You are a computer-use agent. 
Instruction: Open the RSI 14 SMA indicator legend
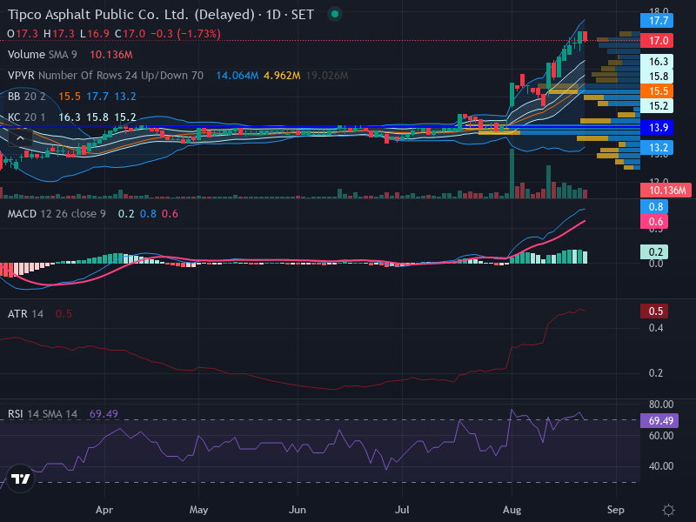click(42, 414)
